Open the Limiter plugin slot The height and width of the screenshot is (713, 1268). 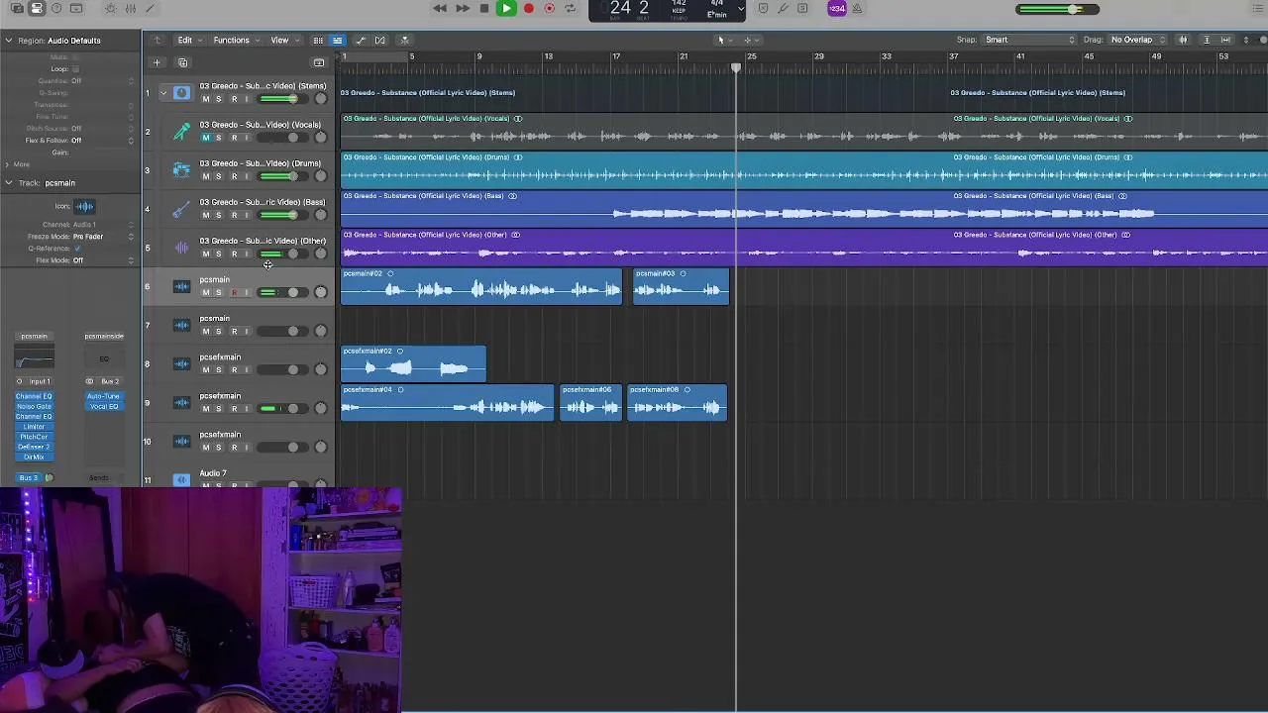tap(34, 427)
